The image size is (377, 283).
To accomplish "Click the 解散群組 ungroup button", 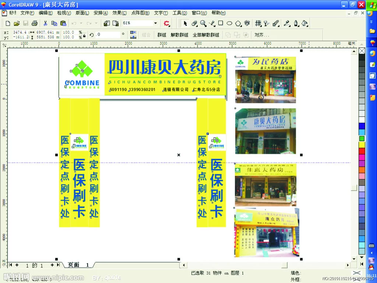I will [x=179, y=35].
